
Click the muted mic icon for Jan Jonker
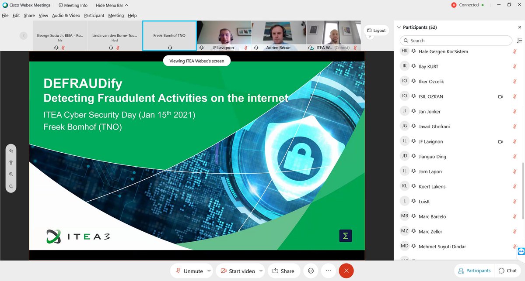click(x=515, y=112)
